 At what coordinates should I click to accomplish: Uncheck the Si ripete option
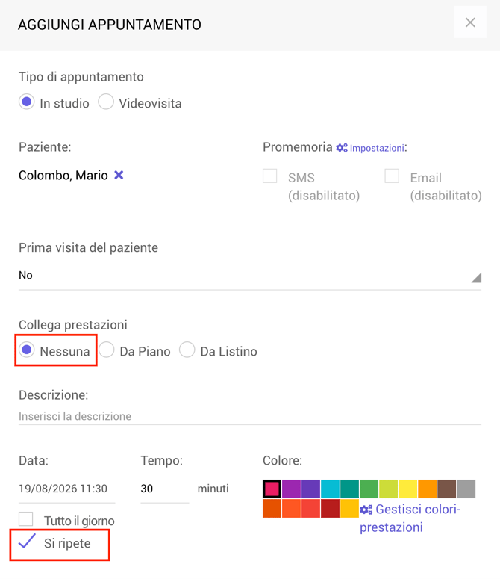[27, 542]
